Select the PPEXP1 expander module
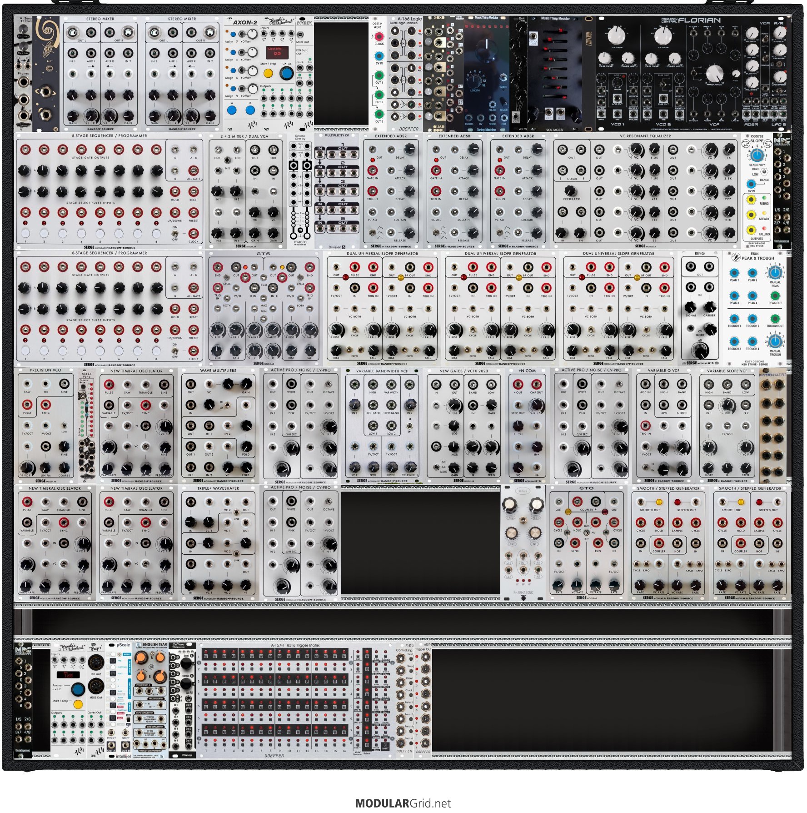Viewport: 807px width, 813px height. [304, 74]
